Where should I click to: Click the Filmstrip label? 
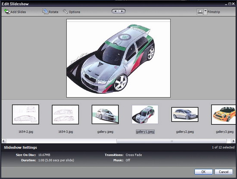click(x=214, y=12)
